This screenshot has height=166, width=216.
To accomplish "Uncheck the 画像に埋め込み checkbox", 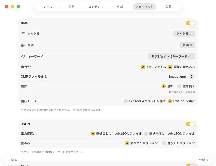I will tap(170, 67).
